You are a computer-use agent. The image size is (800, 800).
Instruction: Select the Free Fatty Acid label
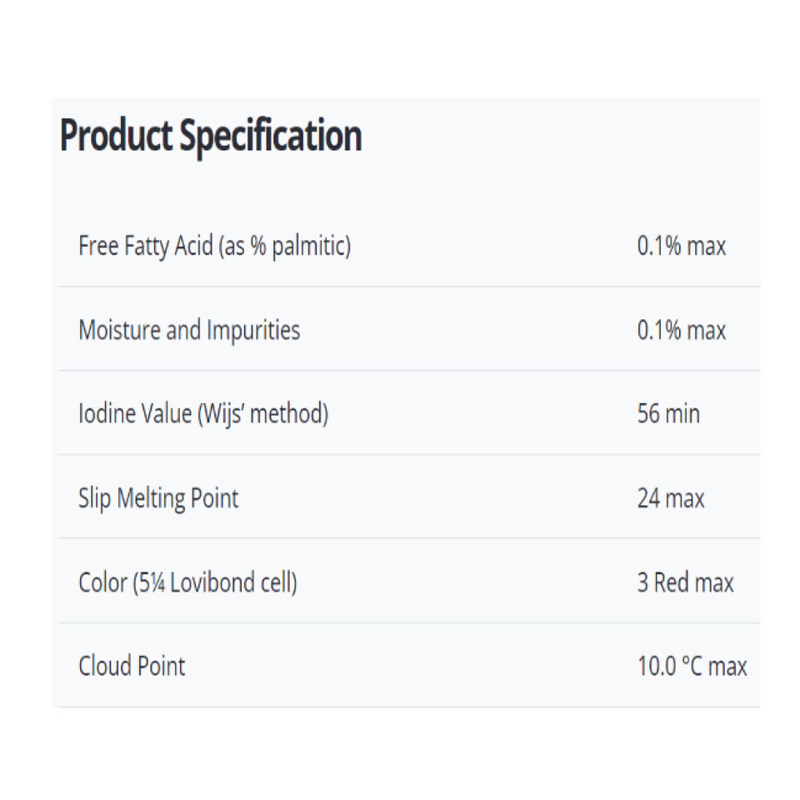tap(214, 246)
